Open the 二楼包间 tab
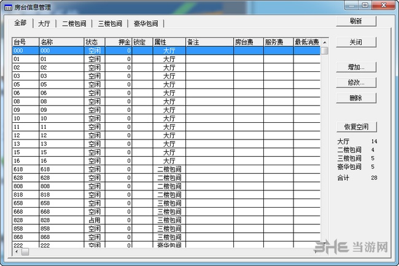 (x=74, y=24)
